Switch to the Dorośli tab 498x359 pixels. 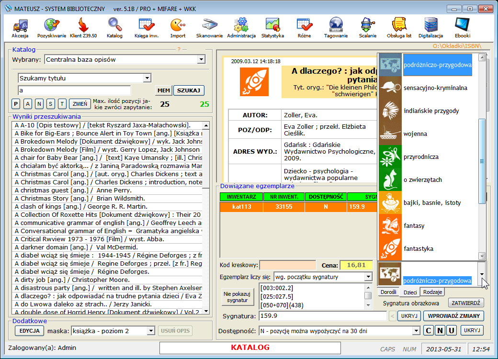click(388, 292)
